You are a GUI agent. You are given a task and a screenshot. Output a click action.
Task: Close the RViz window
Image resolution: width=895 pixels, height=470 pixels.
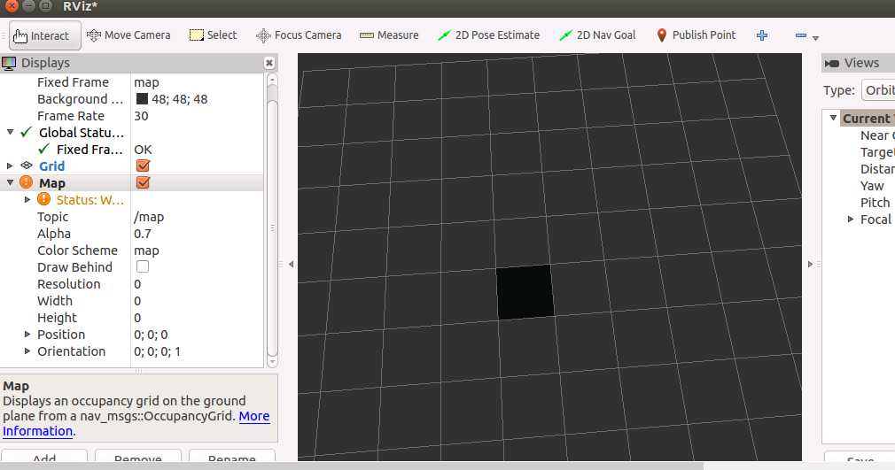(12, 6)
